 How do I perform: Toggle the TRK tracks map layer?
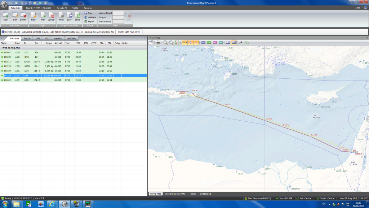tap(221, 42)
